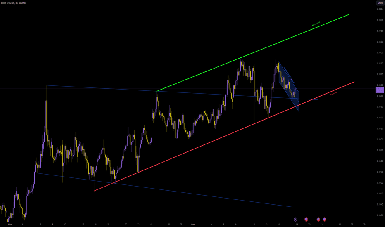Select the lower long blue trend line
This screenshot has height=227, width=385.
coord(164,190)
